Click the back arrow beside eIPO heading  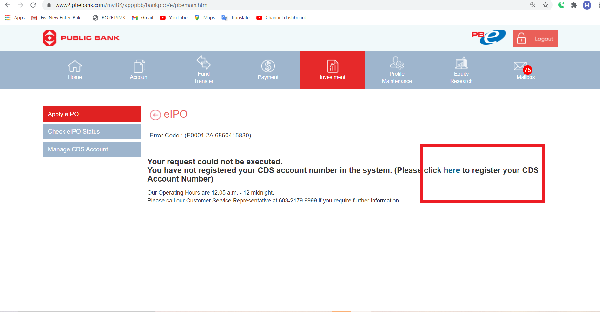(x=155, y=115)
